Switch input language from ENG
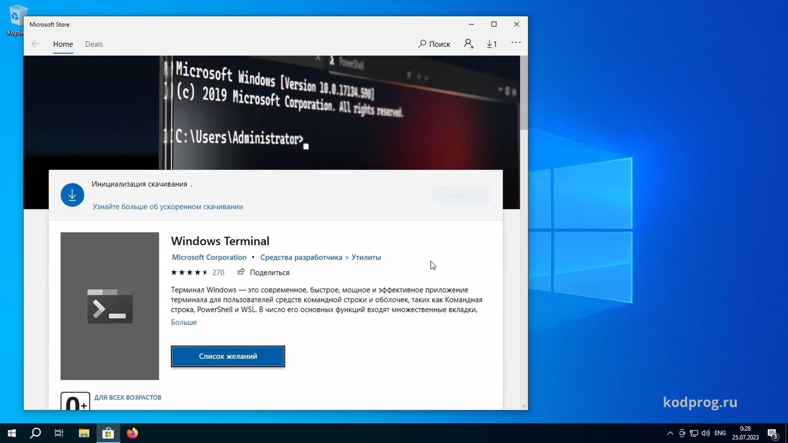Viewport: 788px width, 443px height. coord(720,433)
